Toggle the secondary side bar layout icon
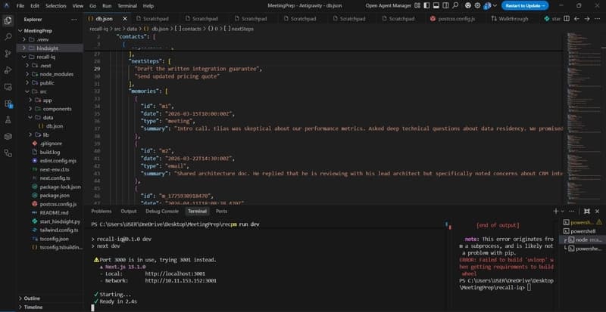This screenshot has width=606, height=312. tap(445, 6)
